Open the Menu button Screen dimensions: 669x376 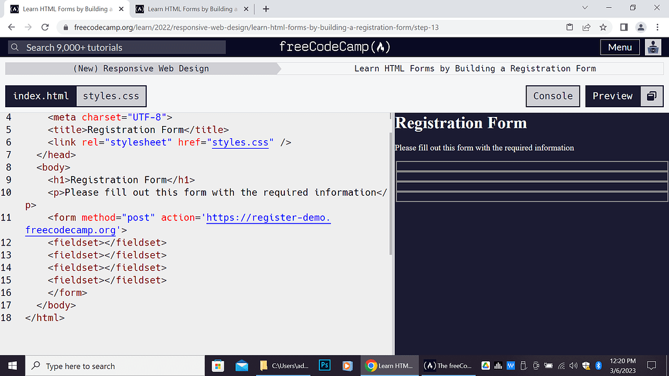coord(619,47)
